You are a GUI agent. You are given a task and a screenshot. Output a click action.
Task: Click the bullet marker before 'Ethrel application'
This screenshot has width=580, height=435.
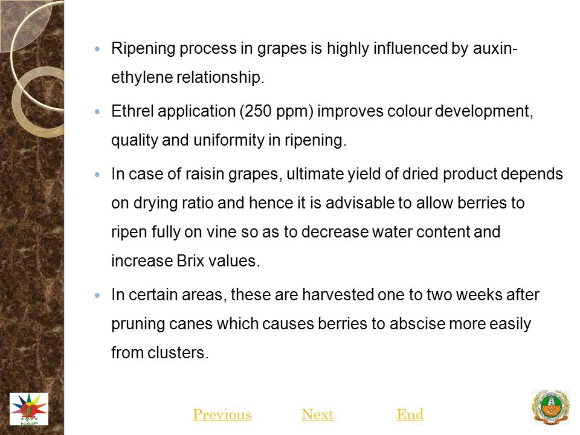coord(97,111)
